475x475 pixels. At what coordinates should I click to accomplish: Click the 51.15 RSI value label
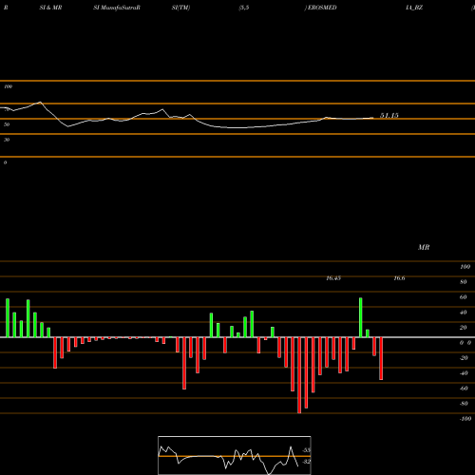tap(389, 116)
